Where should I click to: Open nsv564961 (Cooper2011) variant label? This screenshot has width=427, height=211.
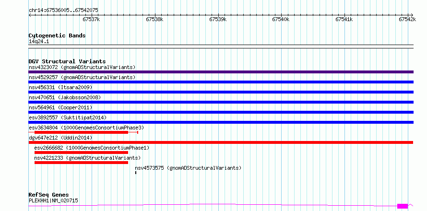60,107
